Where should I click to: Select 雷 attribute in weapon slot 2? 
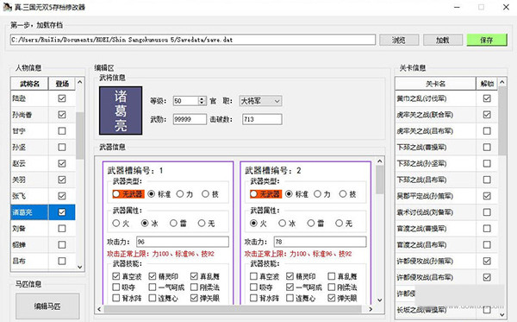311,224
